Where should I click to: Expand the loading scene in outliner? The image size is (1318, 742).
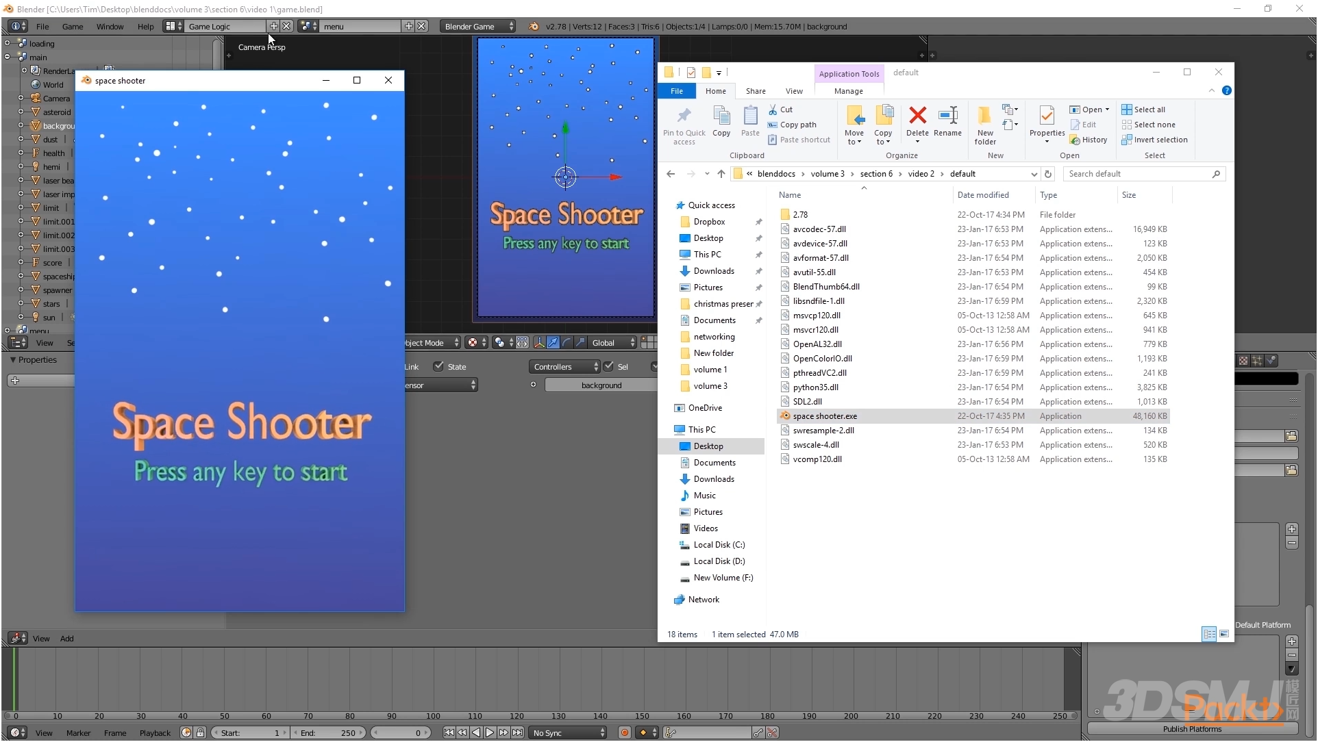[x=8, y=43]
